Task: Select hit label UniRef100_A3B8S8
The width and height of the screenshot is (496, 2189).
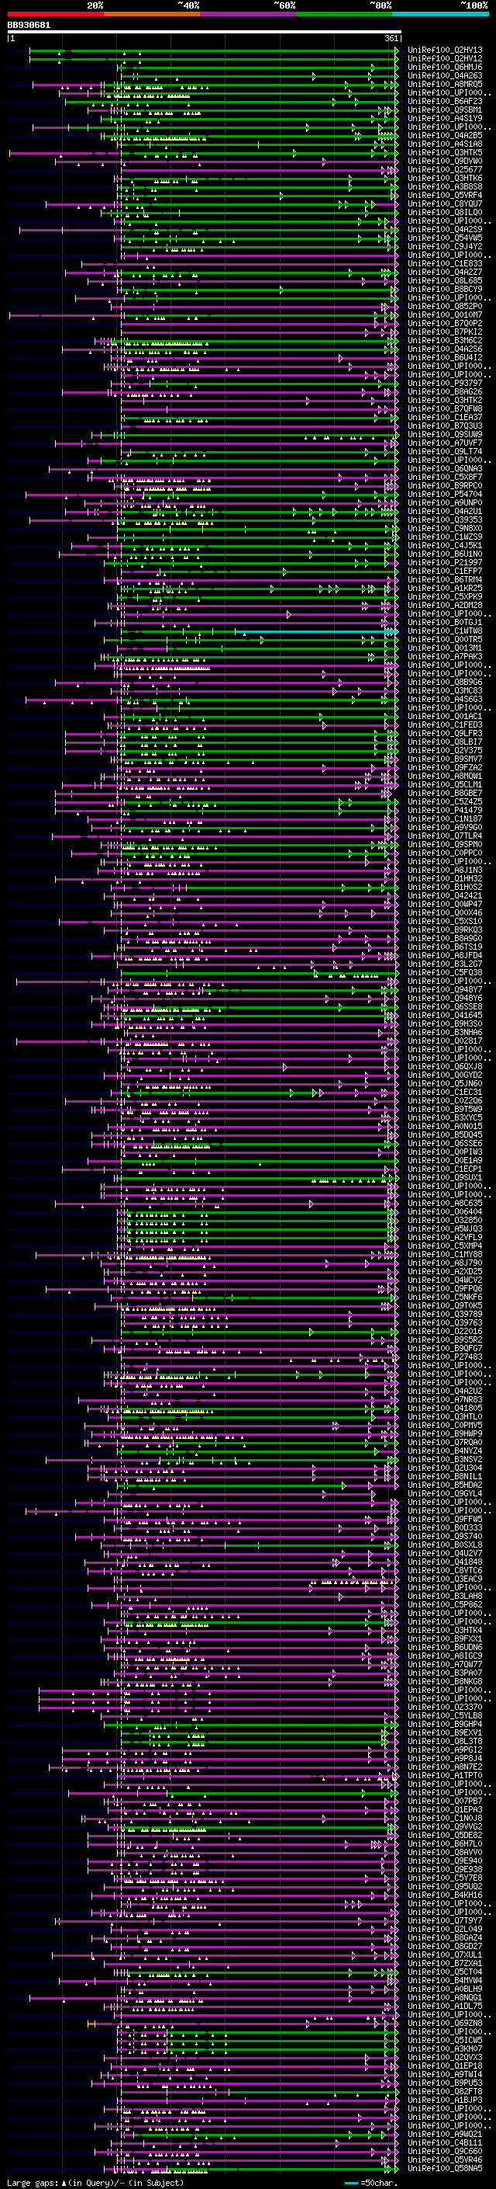Action: pos(445,187)
